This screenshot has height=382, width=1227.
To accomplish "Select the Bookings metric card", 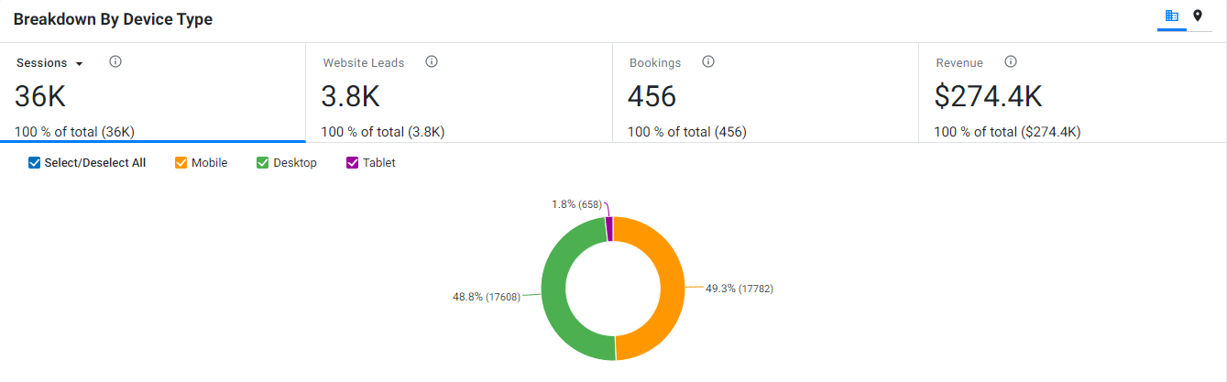I will coord(765,93).
